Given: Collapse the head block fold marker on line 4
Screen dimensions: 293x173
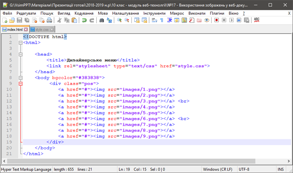Looking at the screenshot, I should click(x=20, y=54).
